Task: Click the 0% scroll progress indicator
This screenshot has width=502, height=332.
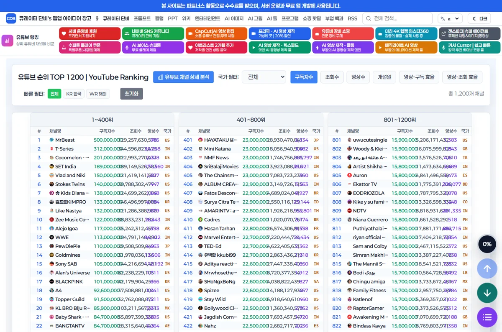Action: [x=487, y=244]
